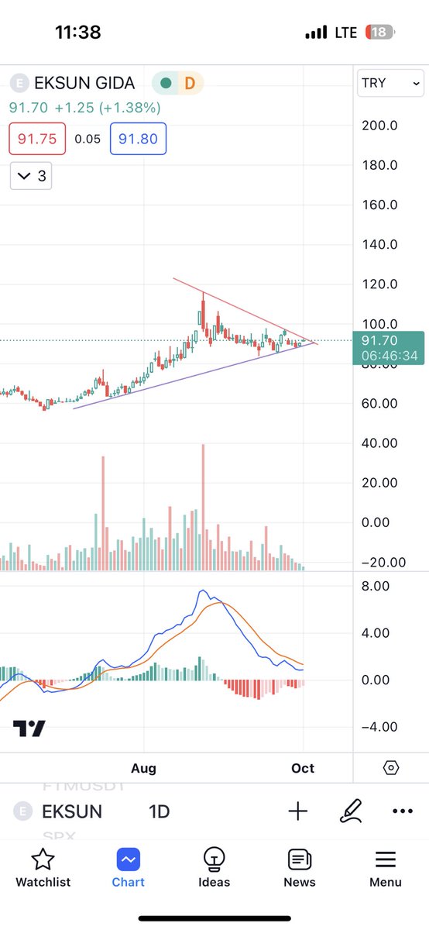Tap the E symbol logo in chart header
Viewport: 429px width, 930px height.
[18, 83]
